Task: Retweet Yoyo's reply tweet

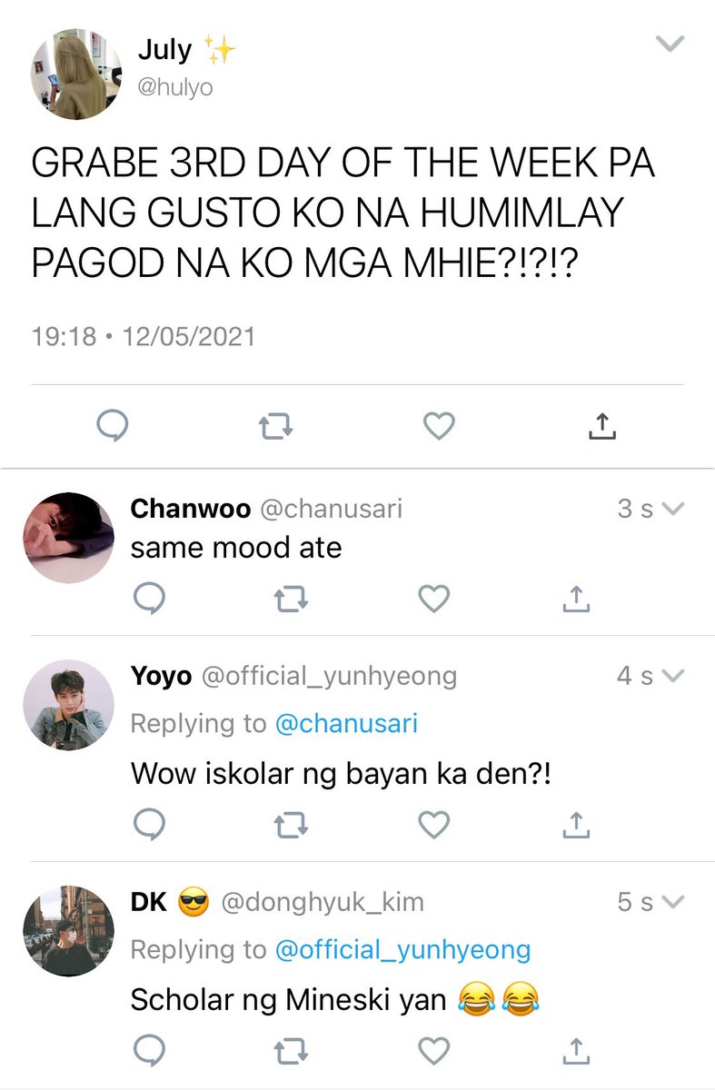Action: [x=292, y=824]
